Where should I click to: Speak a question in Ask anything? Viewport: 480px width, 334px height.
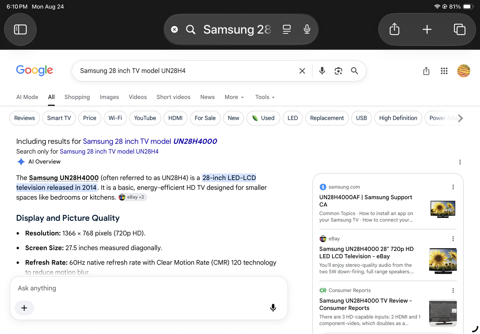coord(273,308)
